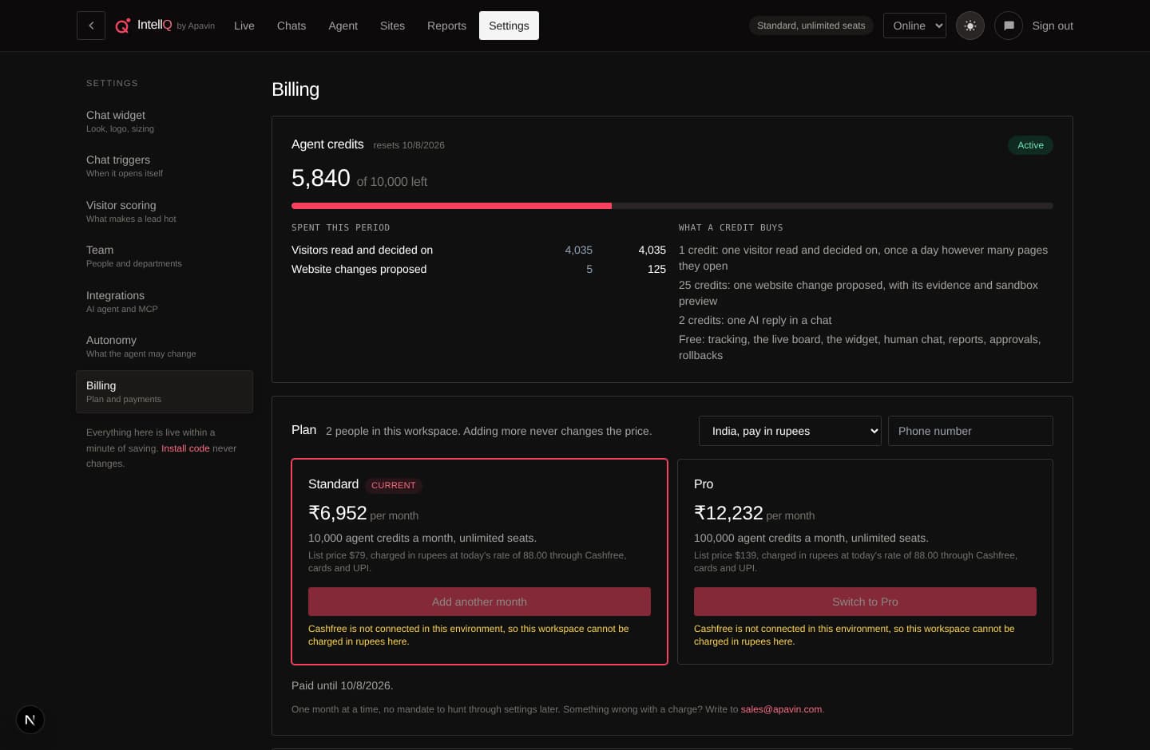
Task: Click the Next.js dev tools badge
Action: (30, 720)
